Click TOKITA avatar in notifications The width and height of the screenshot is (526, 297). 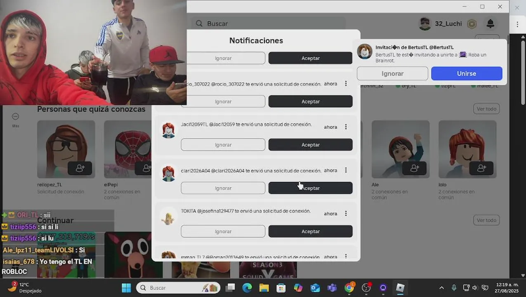(168, 217)
